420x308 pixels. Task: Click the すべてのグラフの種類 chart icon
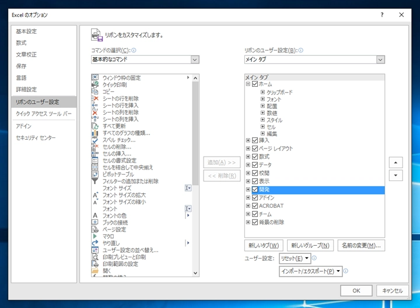pyautogui.click(x=95, y=133)
